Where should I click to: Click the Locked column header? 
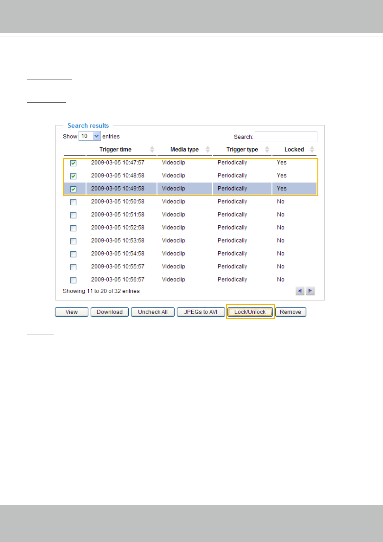click(x=294, y=149)
